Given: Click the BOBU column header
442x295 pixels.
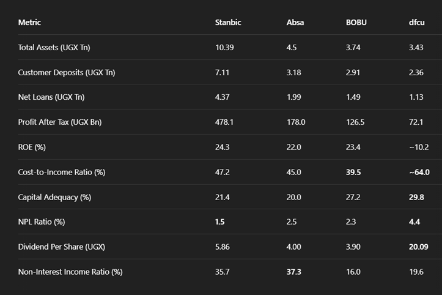Looking at the screenshot, I should click(356, 22).
